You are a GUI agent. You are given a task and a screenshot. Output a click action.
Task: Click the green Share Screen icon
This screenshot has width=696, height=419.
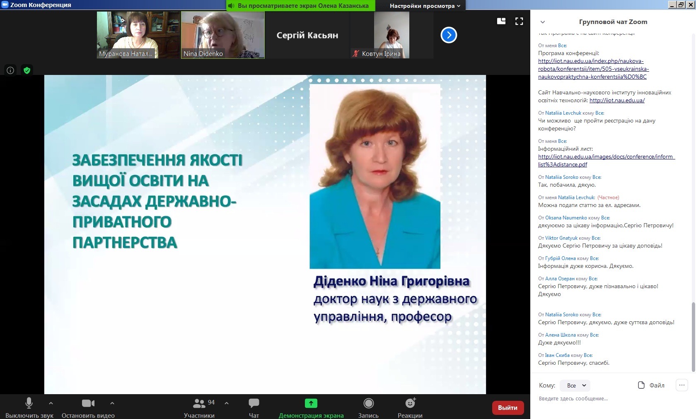[311, 403]
